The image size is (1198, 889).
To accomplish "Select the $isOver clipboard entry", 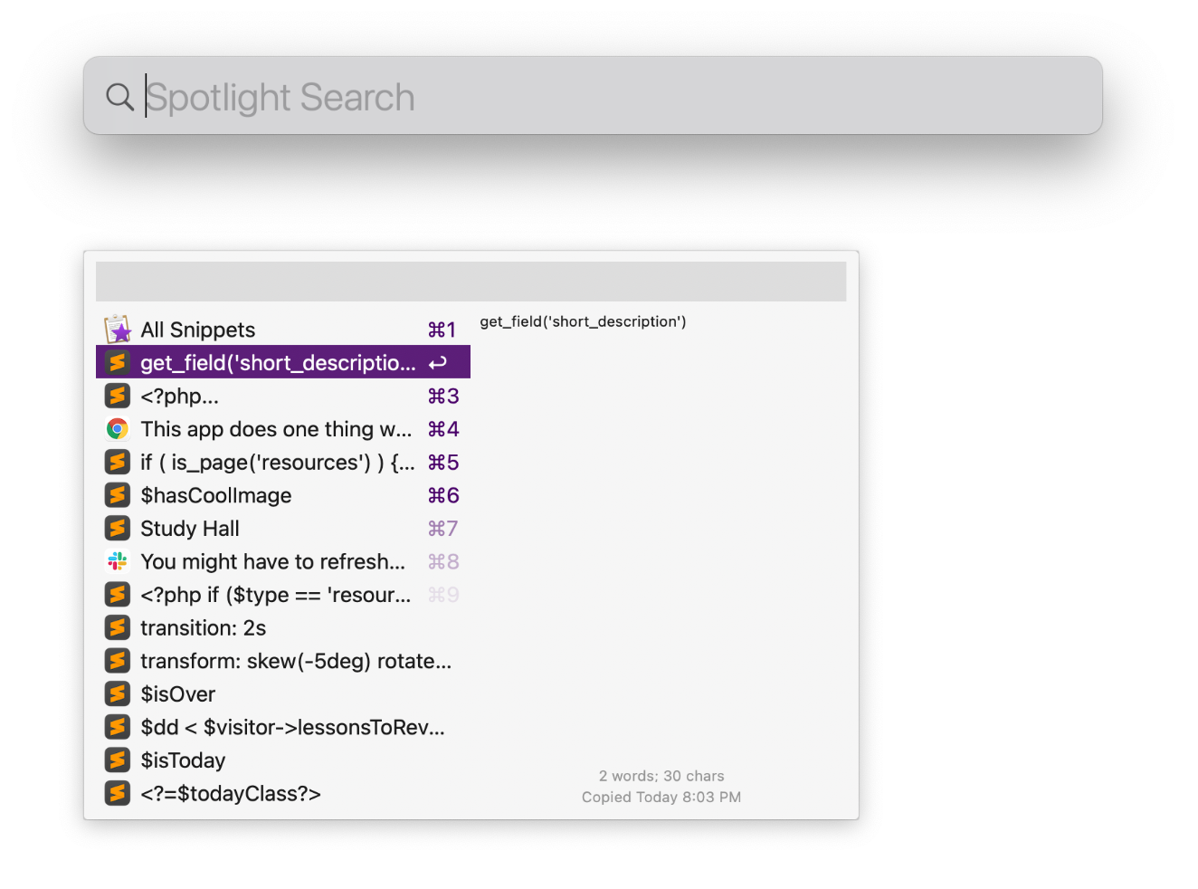I will click(283, 693).
